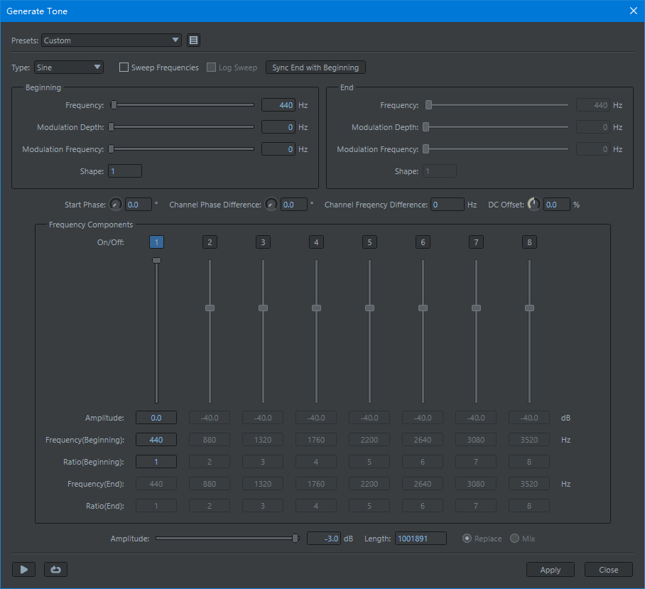
Task: Select the Replace radio button
Action: click(467, 539)
